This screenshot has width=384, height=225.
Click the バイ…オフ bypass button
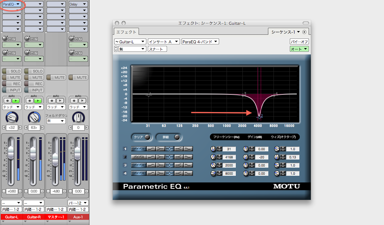(299, 42)
